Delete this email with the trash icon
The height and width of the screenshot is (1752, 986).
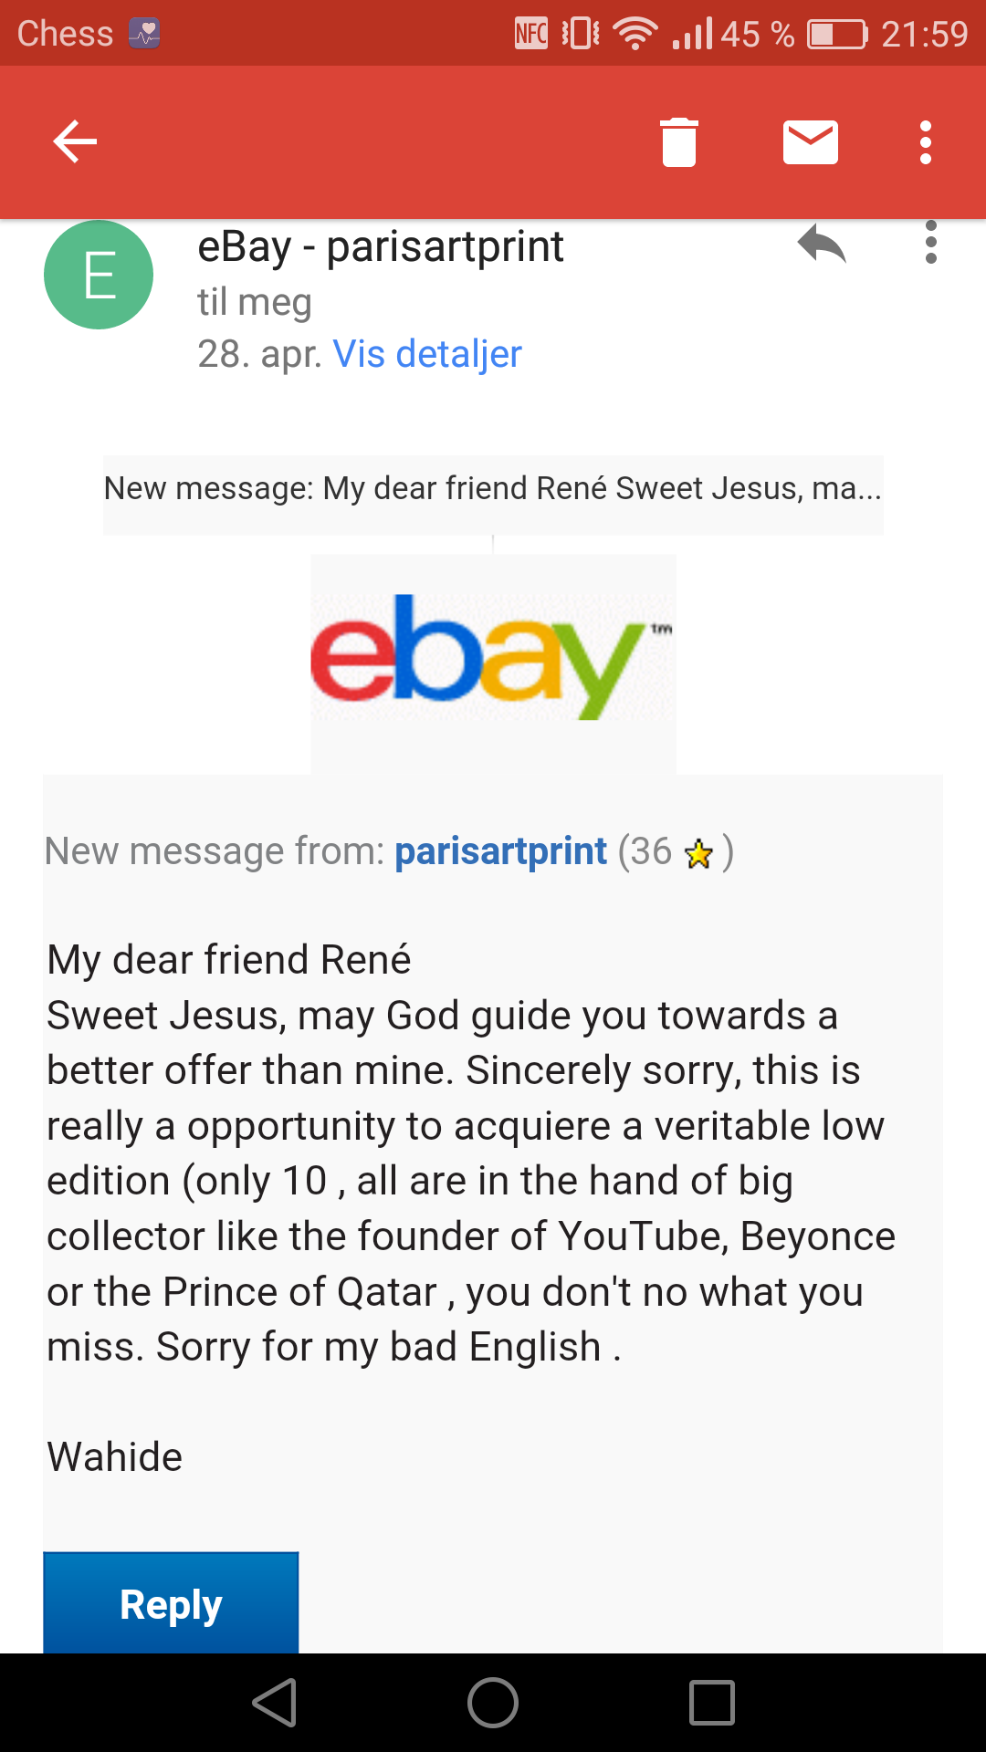[679, 142]
